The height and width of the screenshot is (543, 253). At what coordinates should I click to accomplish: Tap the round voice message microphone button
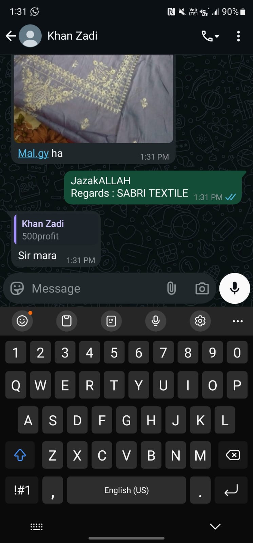235,288
